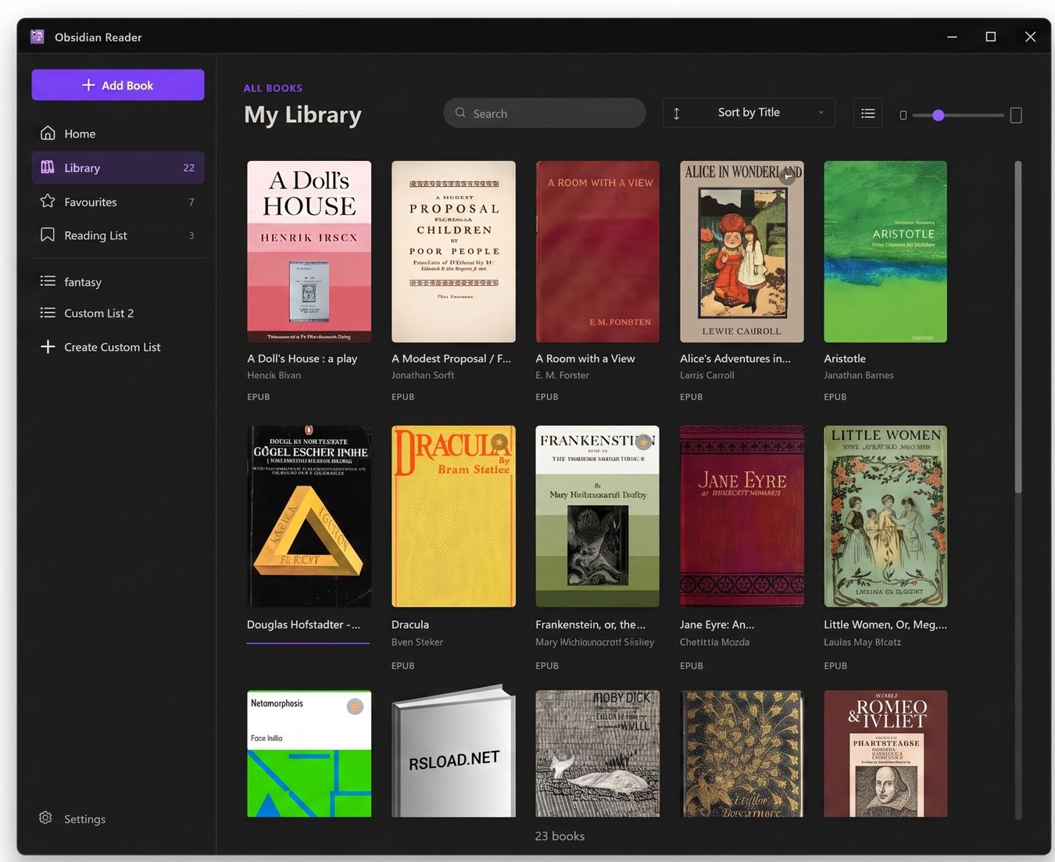This screenshot has width=1055, height=862.
Task: Click the Settings gear icon
Action: coord(45,817)
